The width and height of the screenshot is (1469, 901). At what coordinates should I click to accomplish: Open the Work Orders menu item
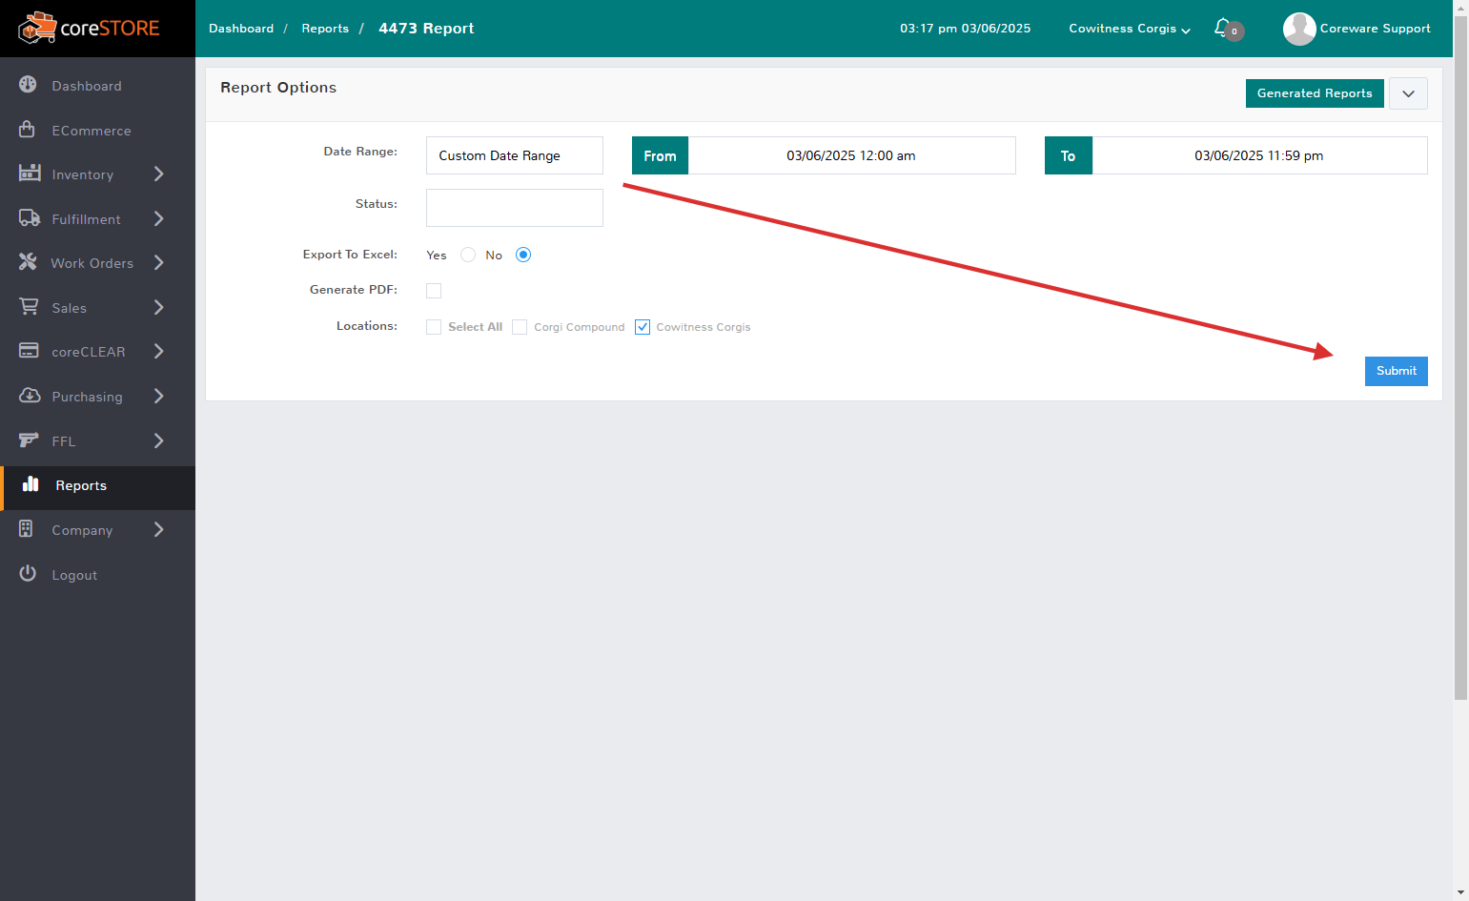coord(97,263)
